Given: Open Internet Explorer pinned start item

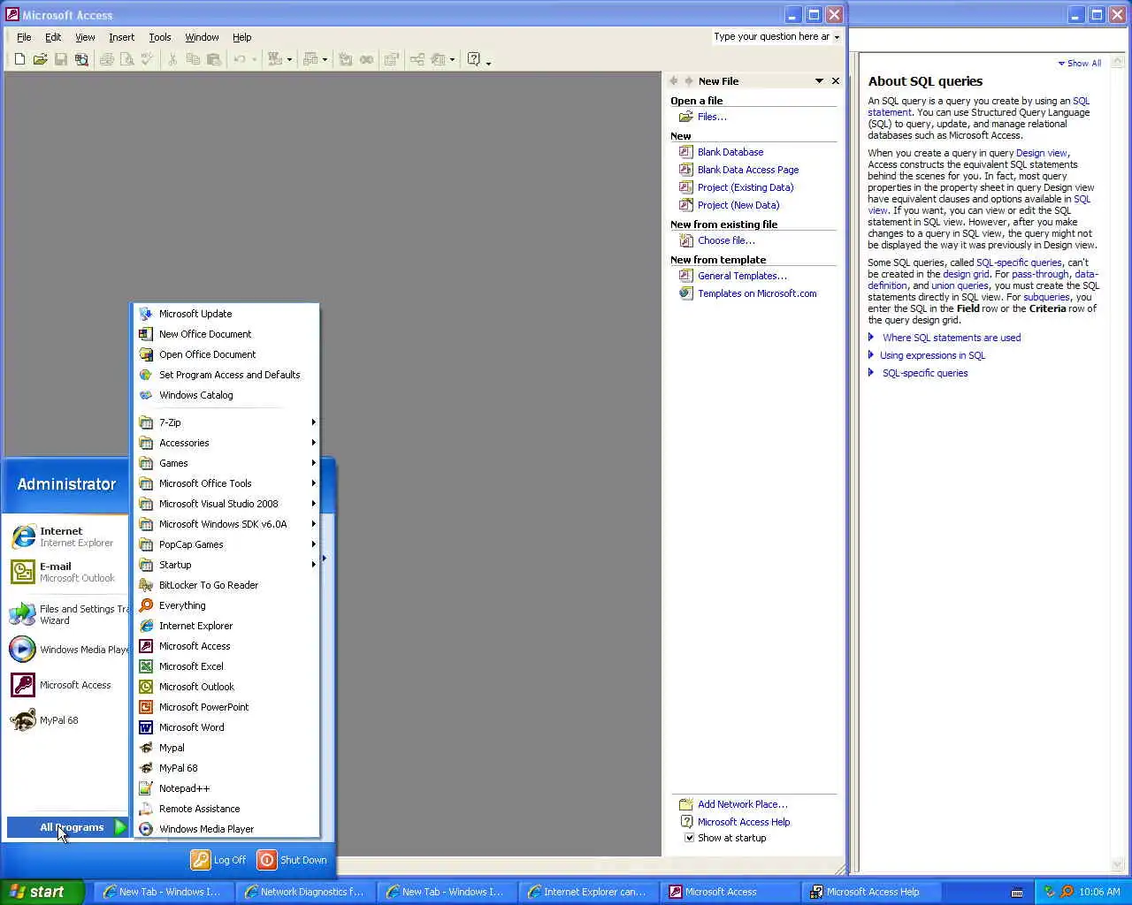Looking at the screenshot, I should 67,536.
